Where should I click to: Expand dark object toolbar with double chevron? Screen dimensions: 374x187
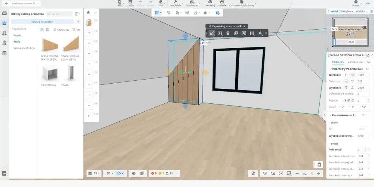tap(266, 33)
